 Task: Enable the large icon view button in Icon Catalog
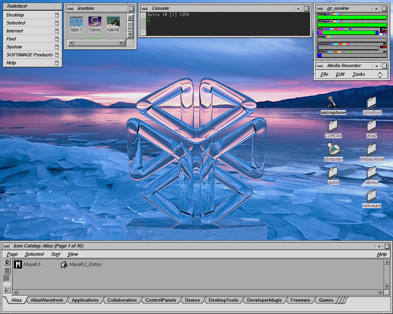tap(7, 262)
